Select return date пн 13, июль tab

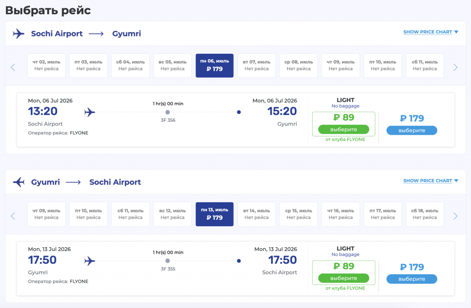click(x=215, y=214)
